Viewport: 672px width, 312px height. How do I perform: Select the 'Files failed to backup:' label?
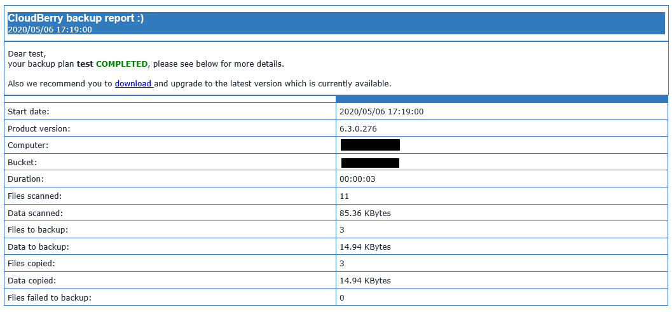coord(50,297)
